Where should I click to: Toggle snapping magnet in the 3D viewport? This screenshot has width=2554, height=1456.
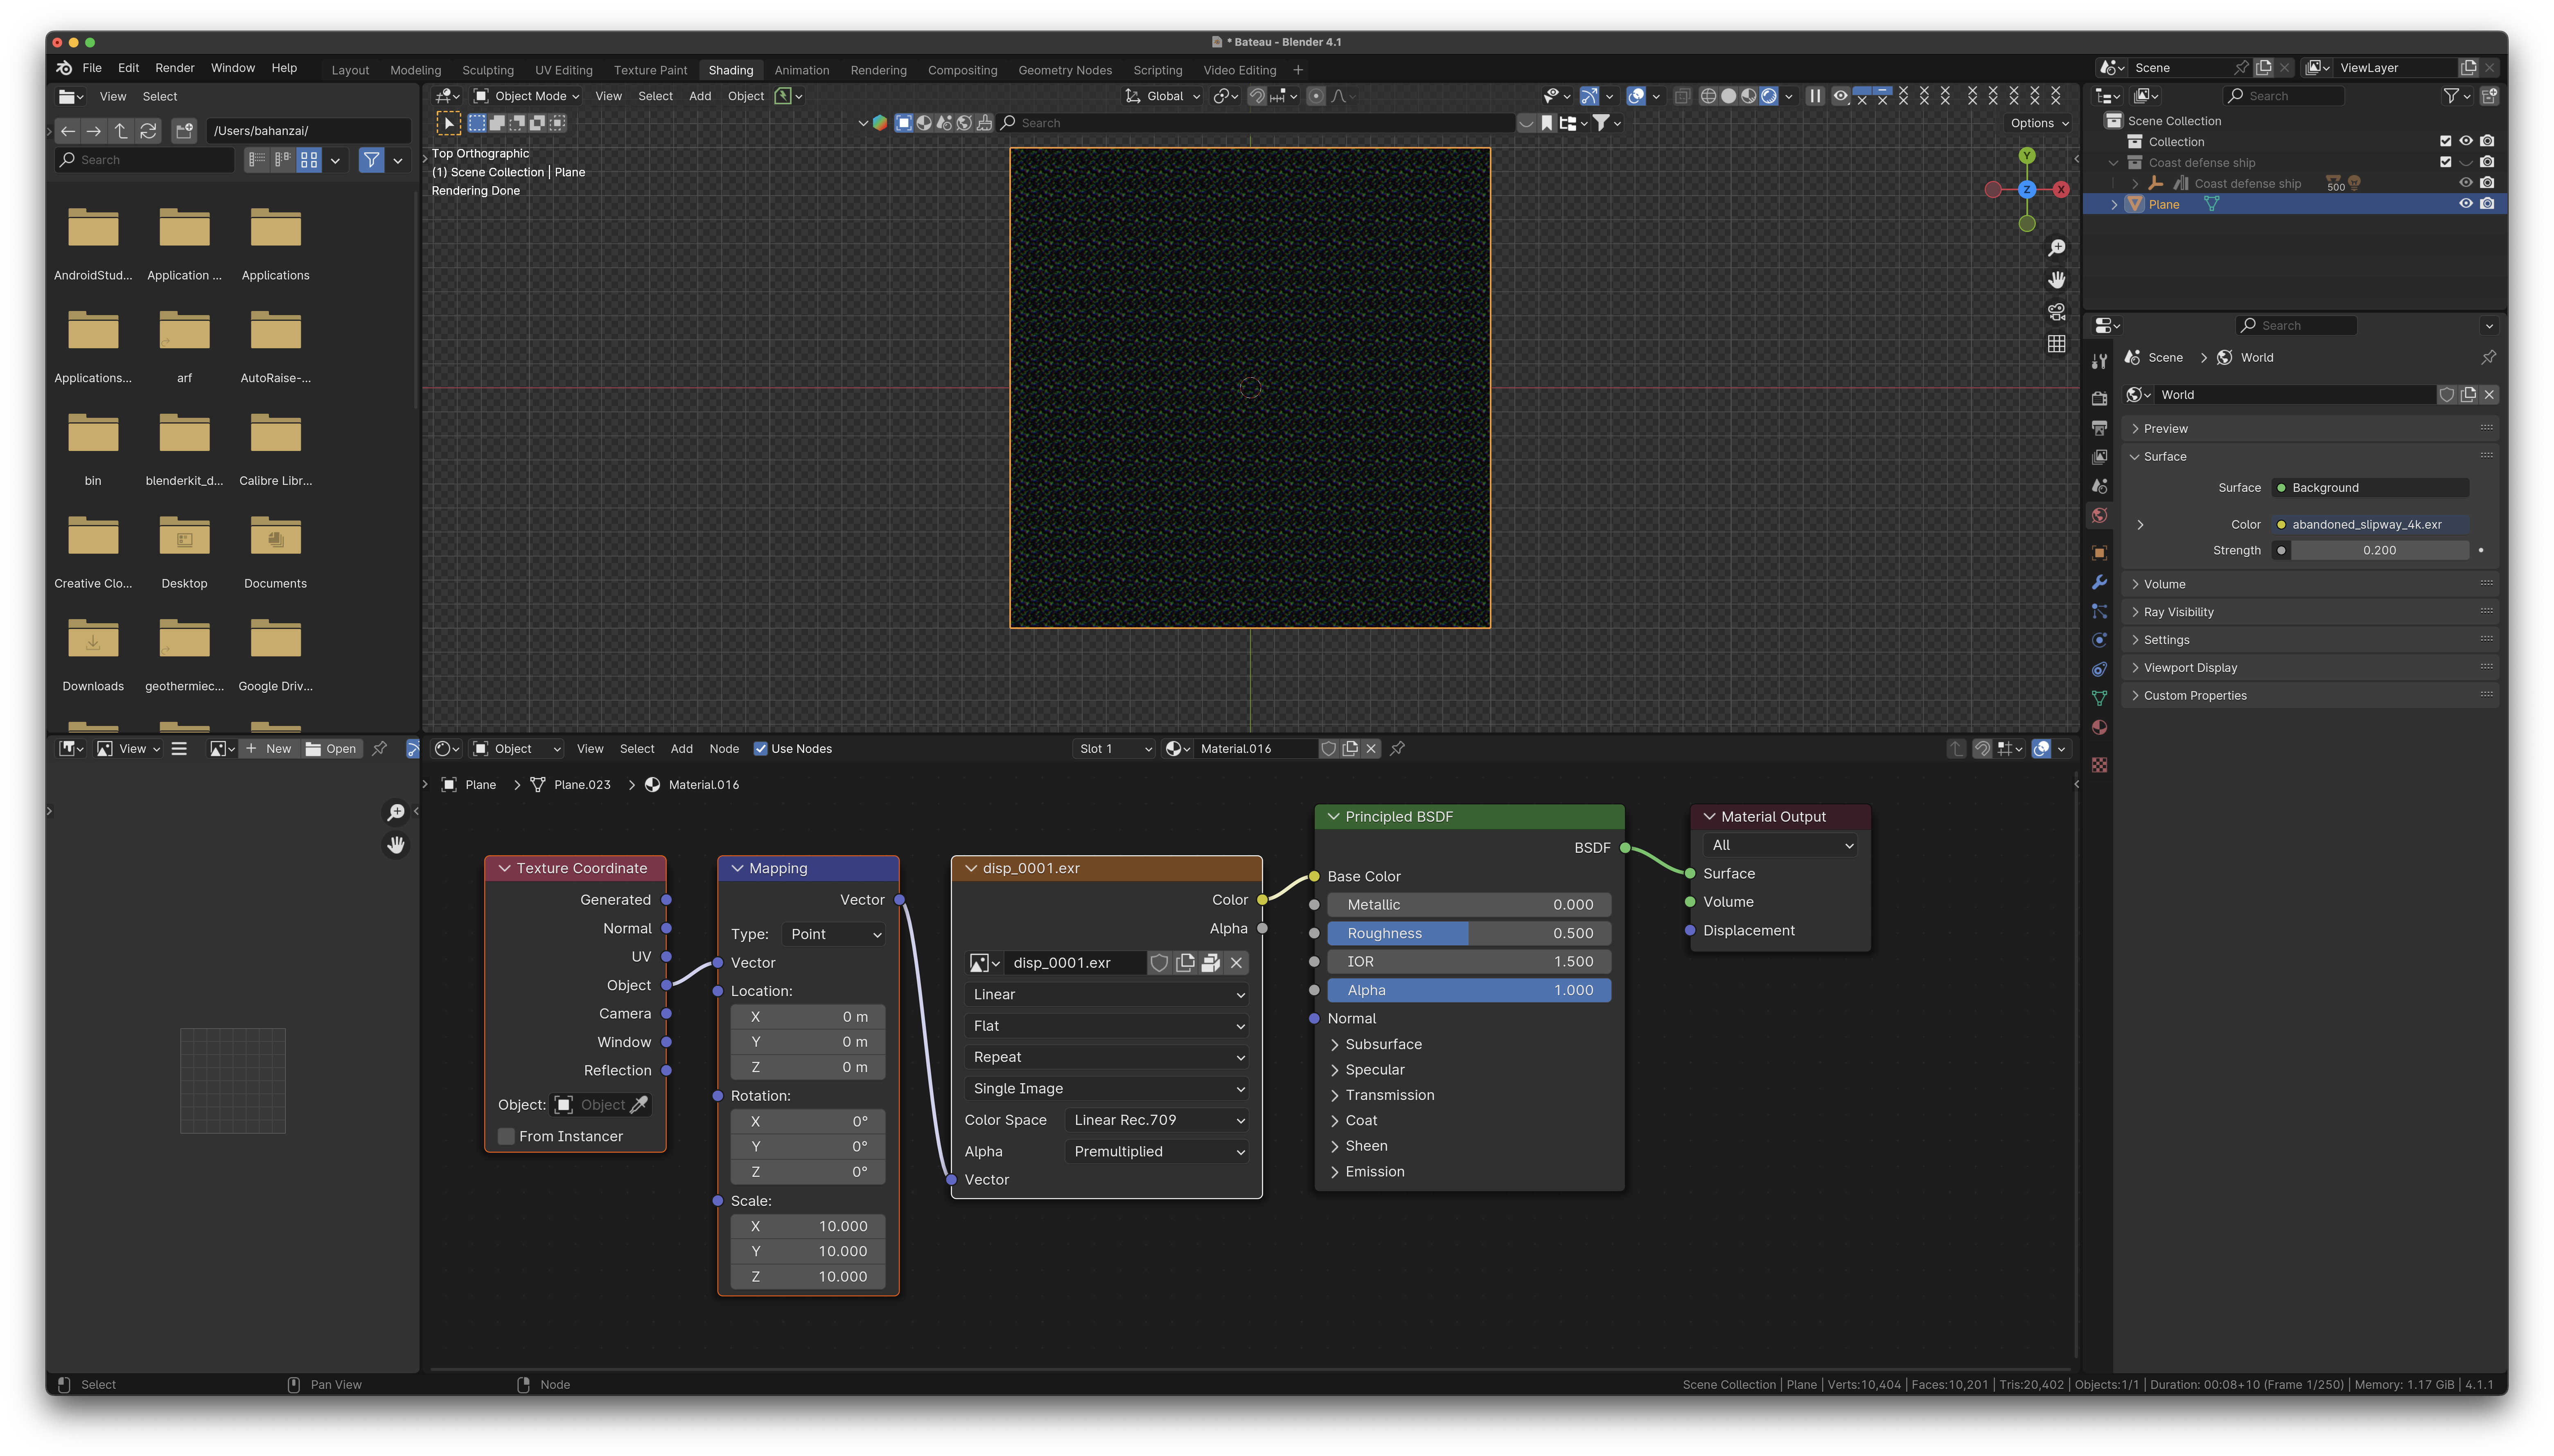click(1257, 96)
